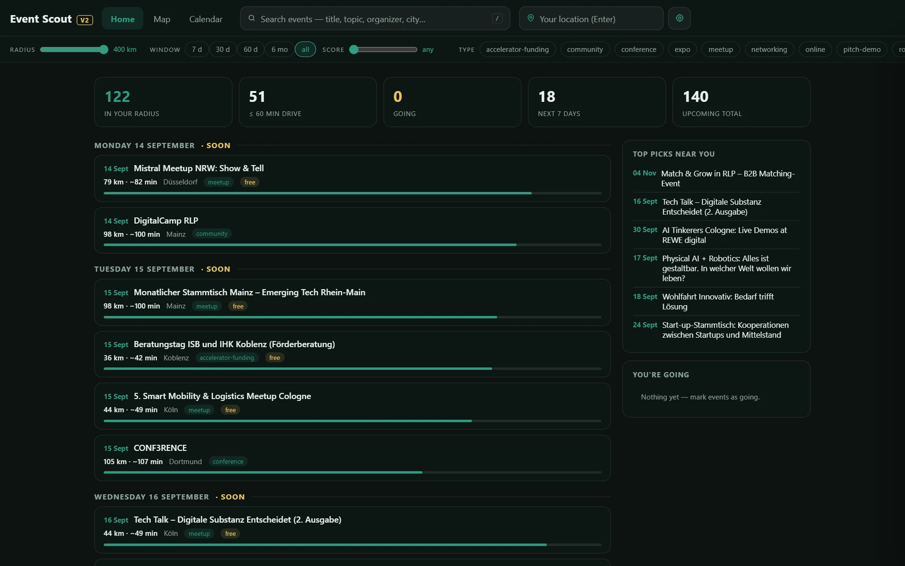Select the 60 d window option
Image resolution: width=905 pixels, height=566 pixels.
pos(250,50)
